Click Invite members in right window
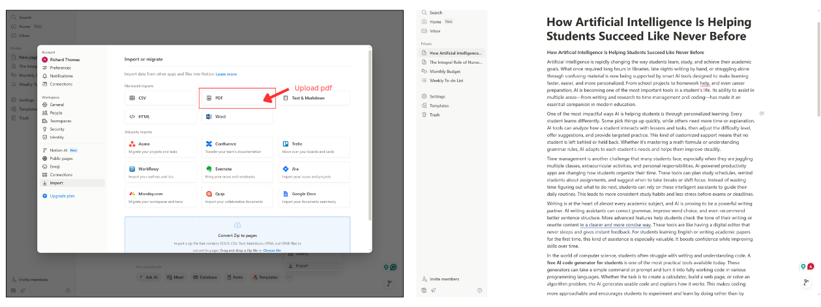The width and height of the screenshot is (821, 307). coord(440,278)
